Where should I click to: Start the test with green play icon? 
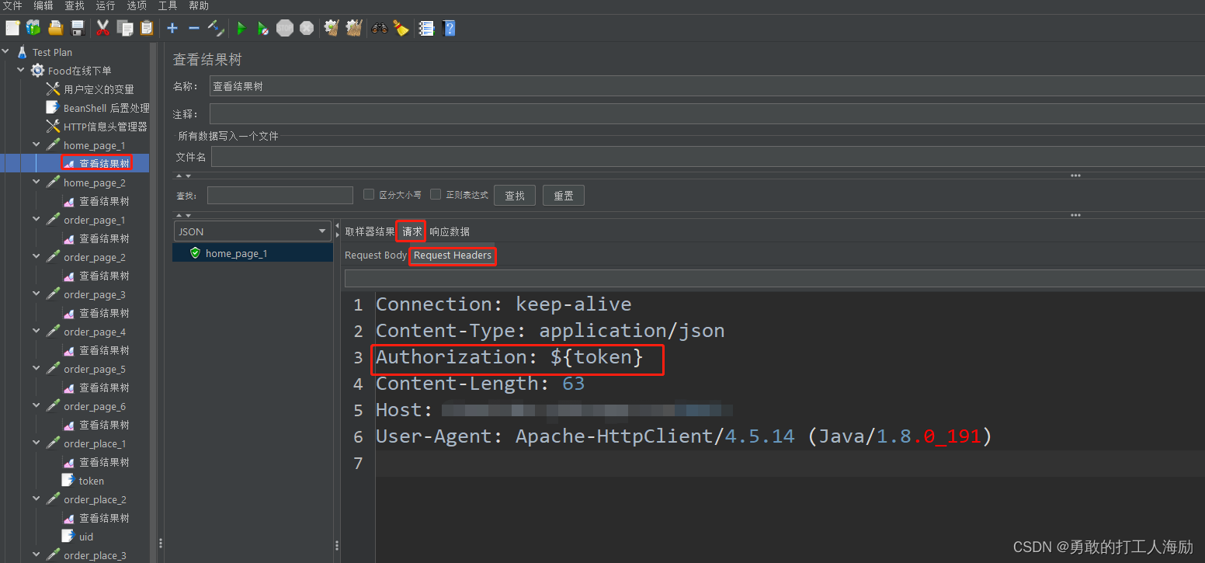point(241,28)
